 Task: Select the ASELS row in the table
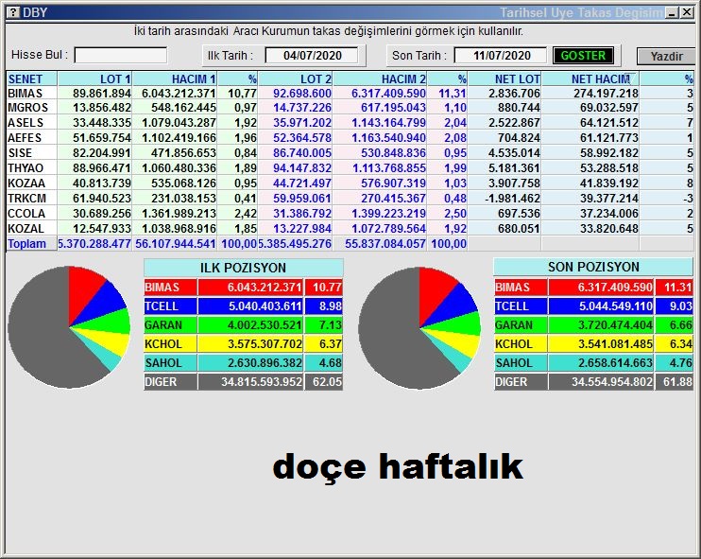tap(350, 123)
